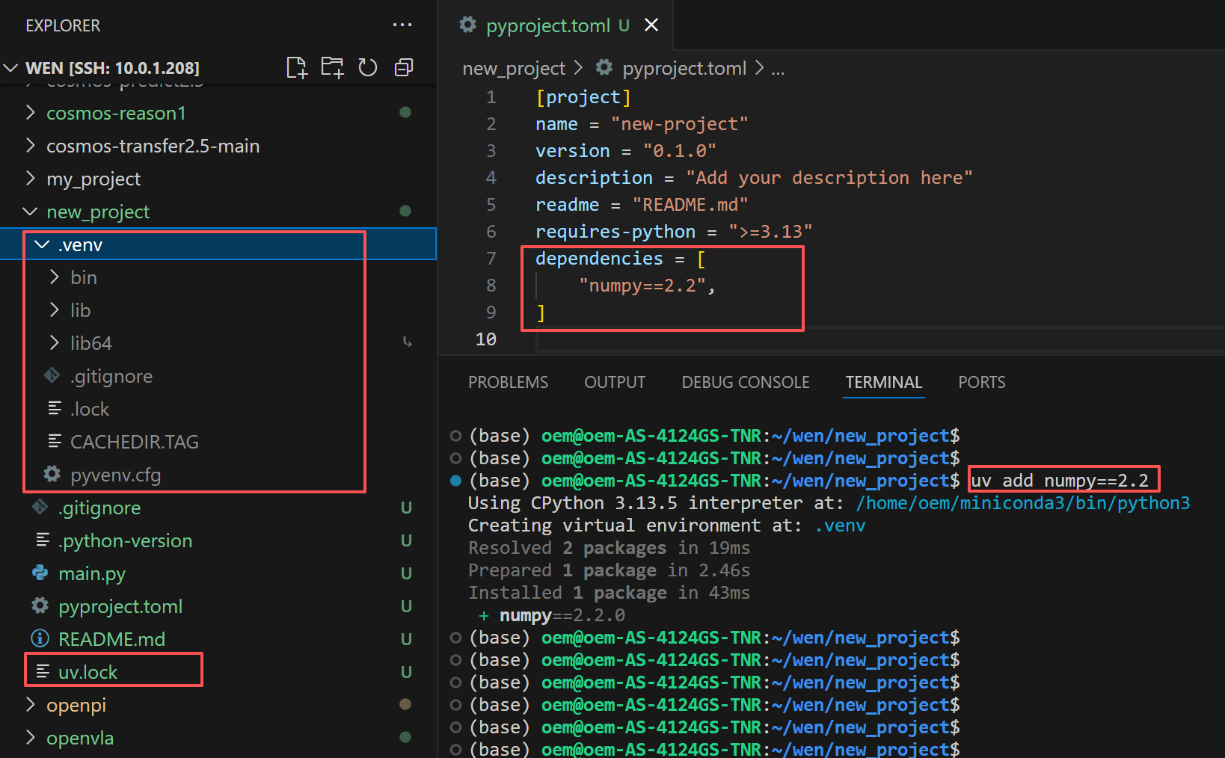Click the green status dot beside cosmos-reason1
This screenshot has height=758, width=1225.
tap(405, 112)
